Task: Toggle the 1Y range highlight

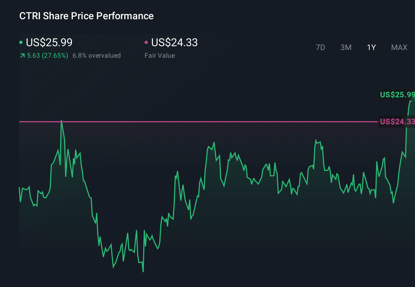Action: [x=371, y=47]
